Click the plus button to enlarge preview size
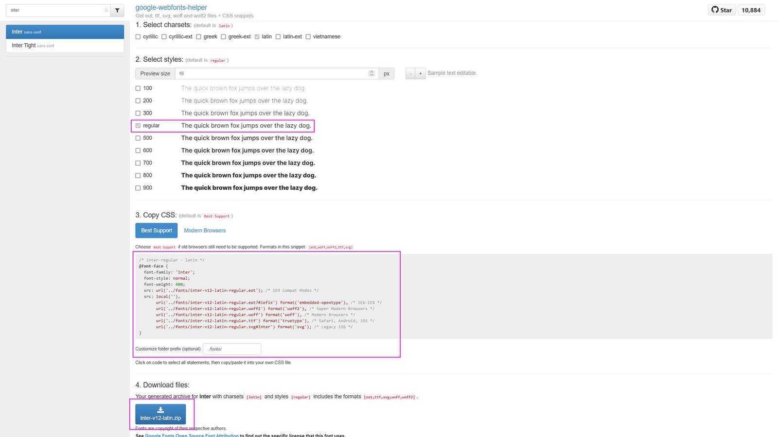This screenshot has width=778, height=437. point(420,73)
